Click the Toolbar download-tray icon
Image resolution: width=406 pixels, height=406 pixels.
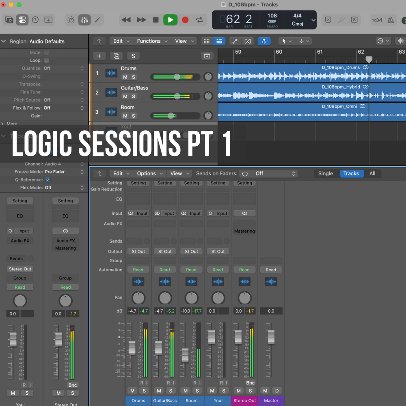point(48,20)
